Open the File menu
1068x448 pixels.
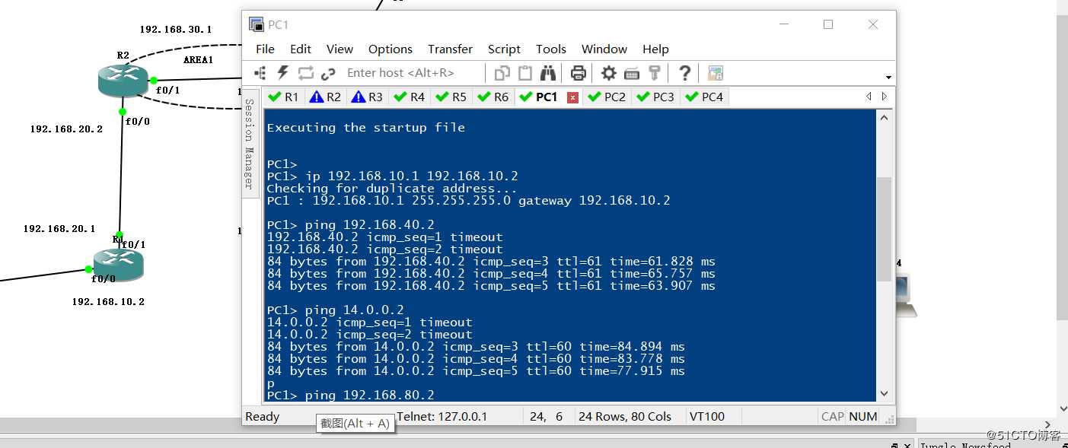[265, 49]
